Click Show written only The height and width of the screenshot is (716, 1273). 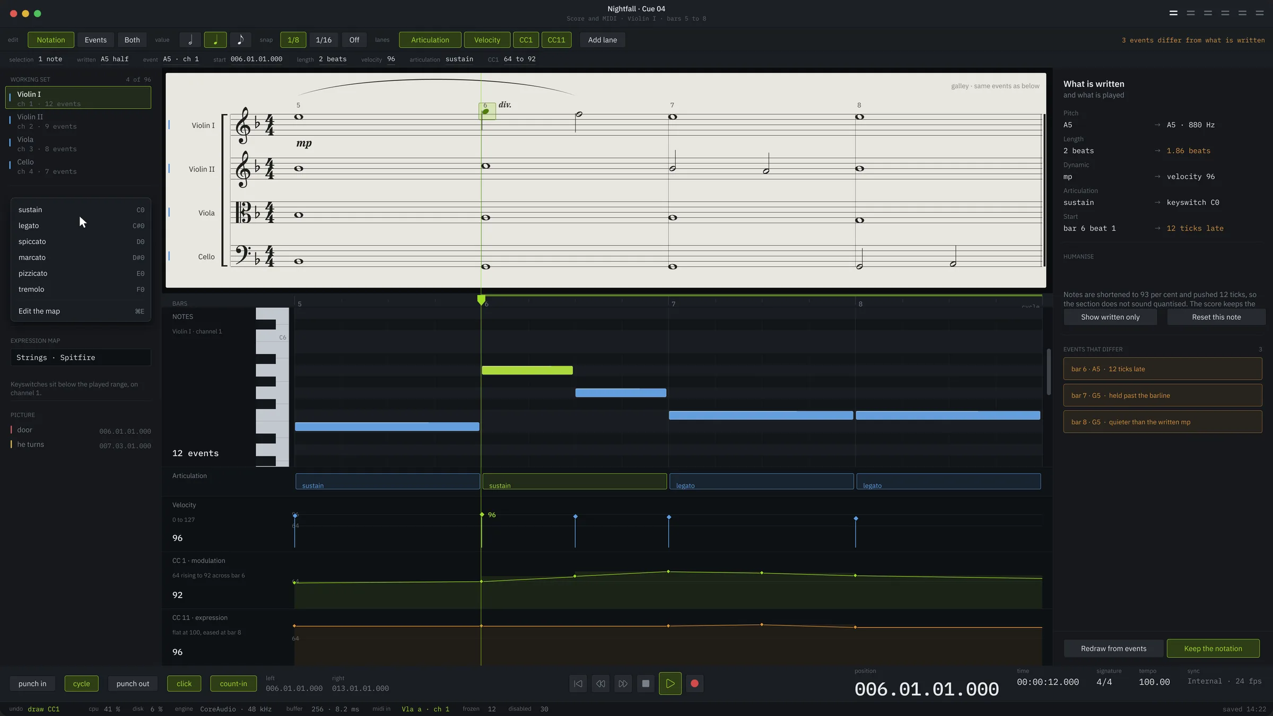(x=1110, y=317)
